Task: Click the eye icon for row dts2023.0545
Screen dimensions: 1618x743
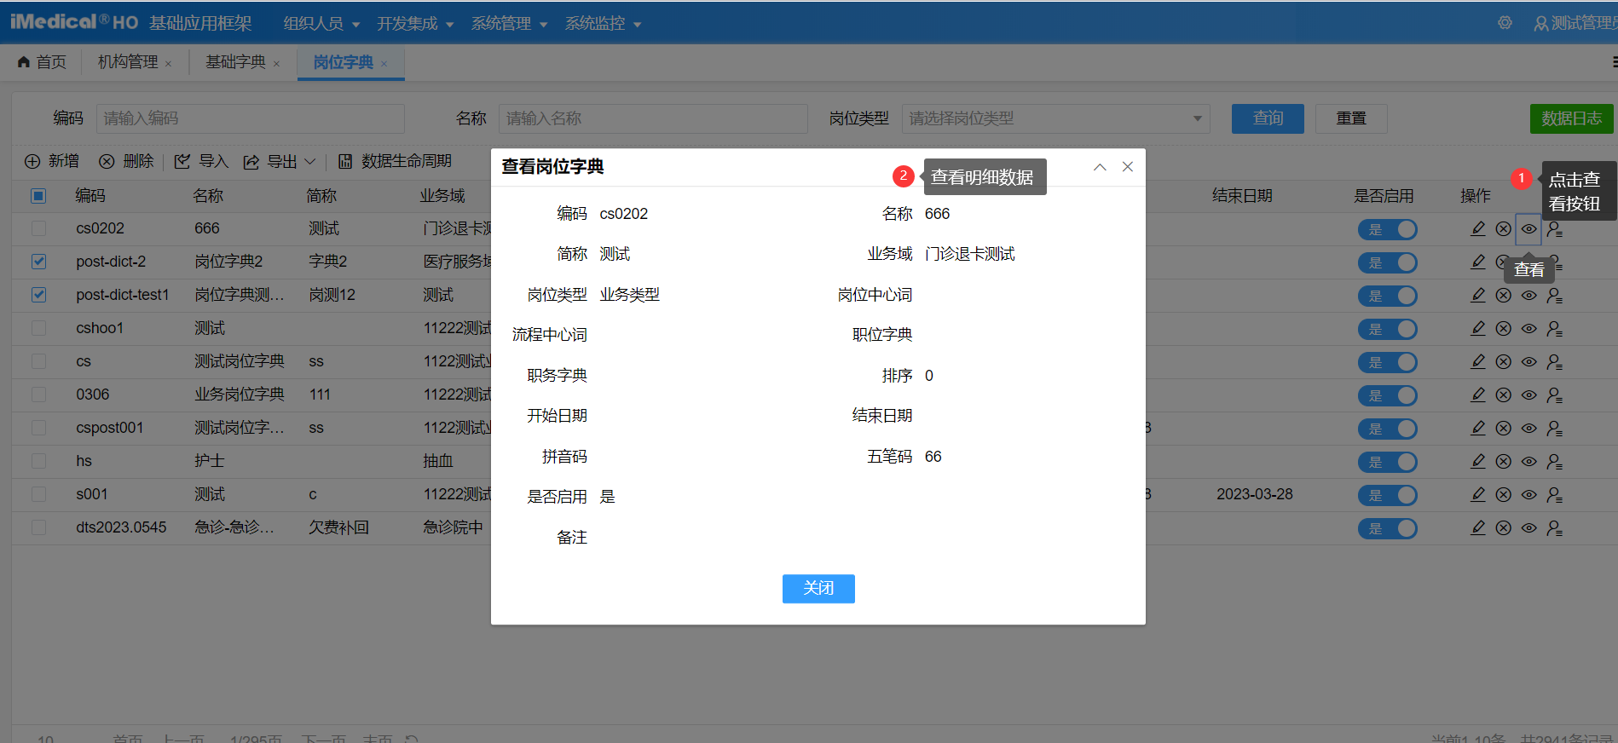Action: tap(1529, 527)
